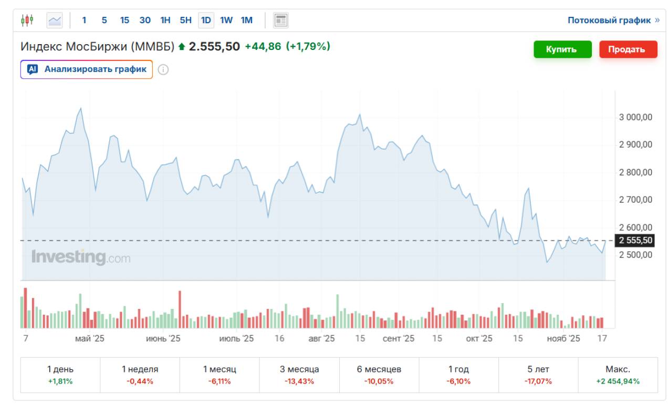
Task: Select the candlestick chart type icon
Action: coord(27,20)
